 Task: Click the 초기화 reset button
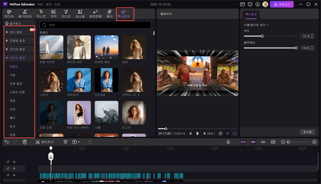tap(308, 132)
